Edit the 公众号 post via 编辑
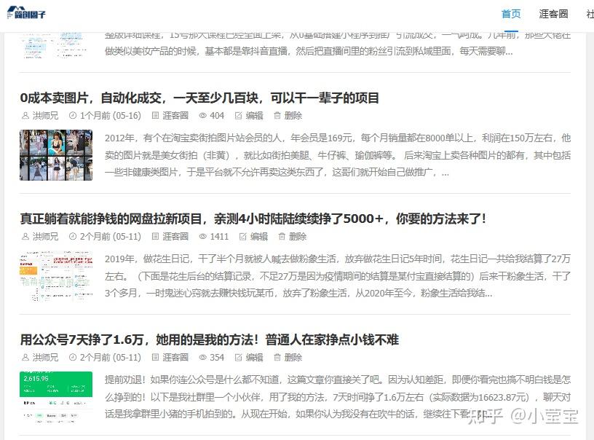 click(x=254, y=358)
